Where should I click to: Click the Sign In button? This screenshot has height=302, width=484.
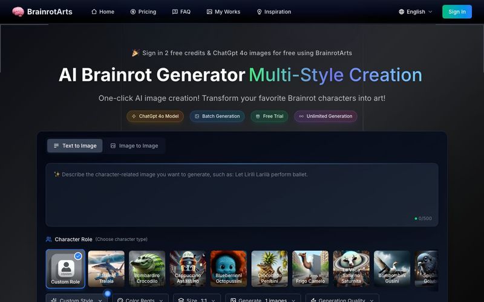(x=457, y=11)
